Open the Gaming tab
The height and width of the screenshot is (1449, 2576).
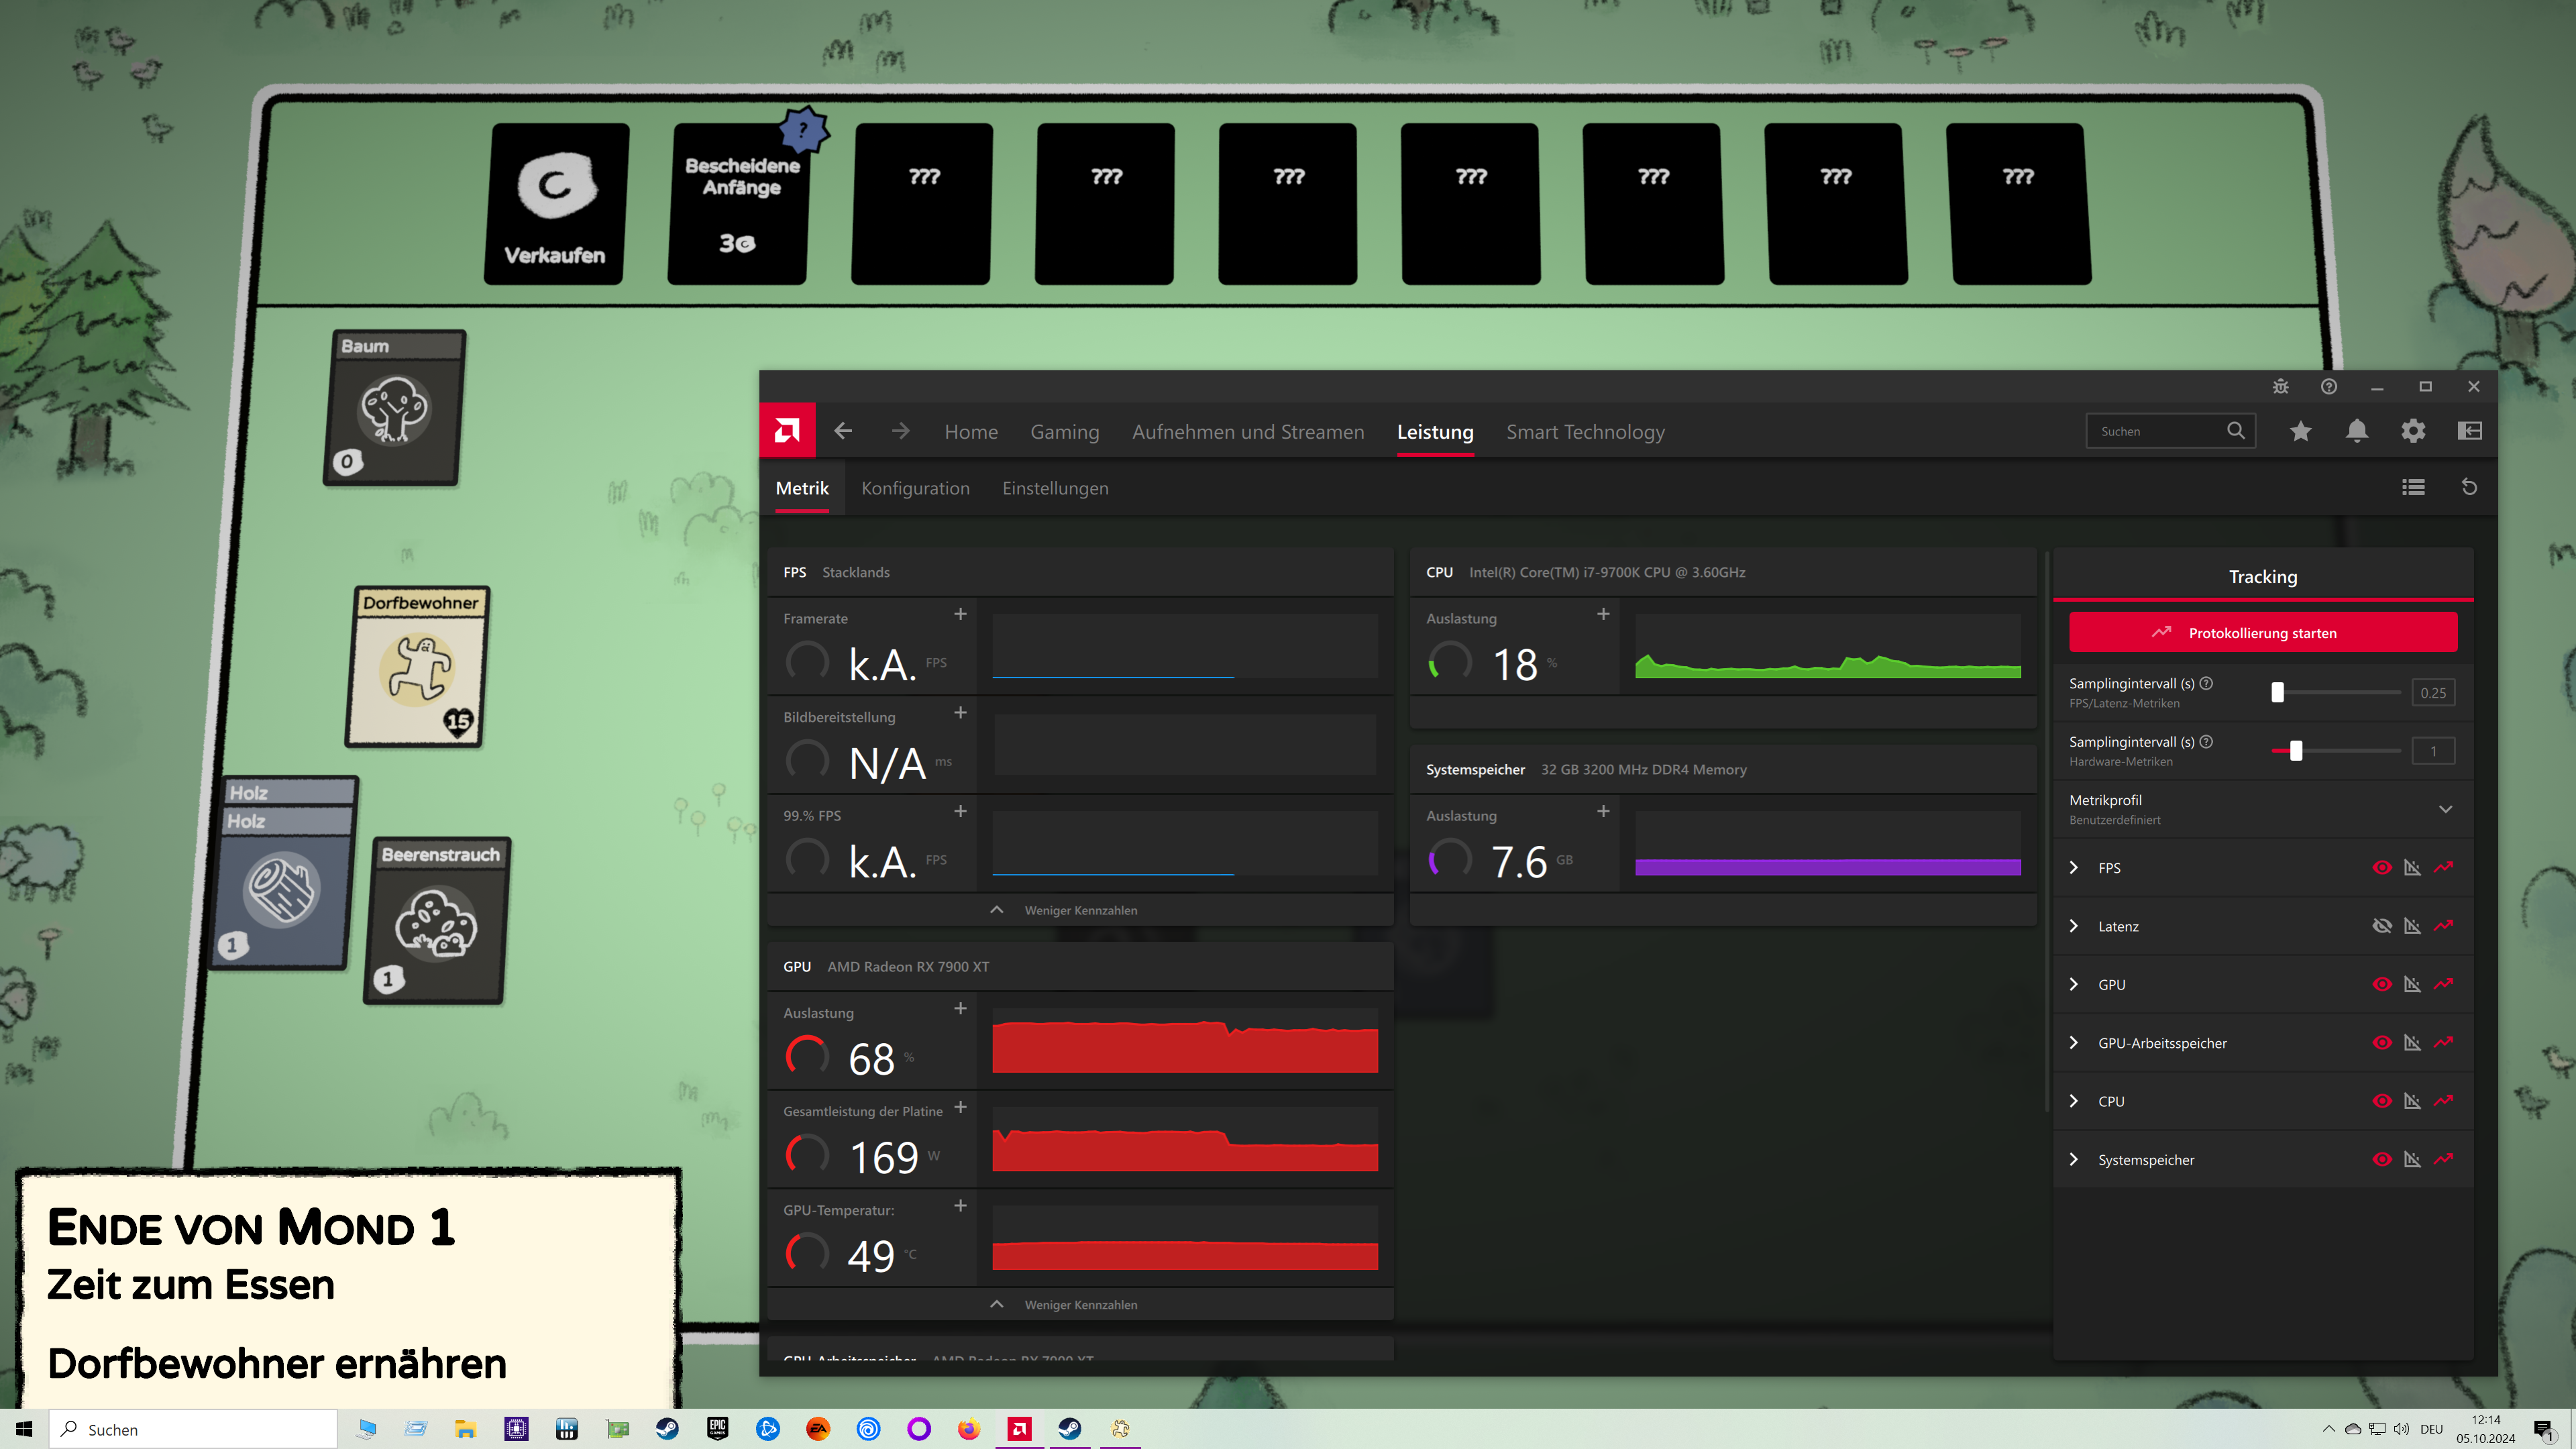click(1064, 432)
